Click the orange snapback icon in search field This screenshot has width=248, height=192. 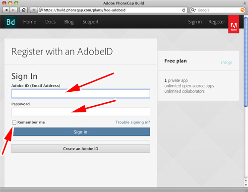(243, 10)
